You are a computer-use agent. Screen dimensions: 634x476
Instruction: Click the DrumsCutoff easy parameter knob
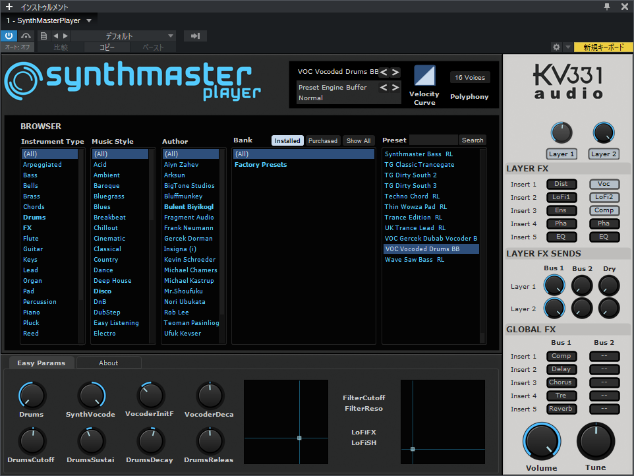[x=32, y=442]
